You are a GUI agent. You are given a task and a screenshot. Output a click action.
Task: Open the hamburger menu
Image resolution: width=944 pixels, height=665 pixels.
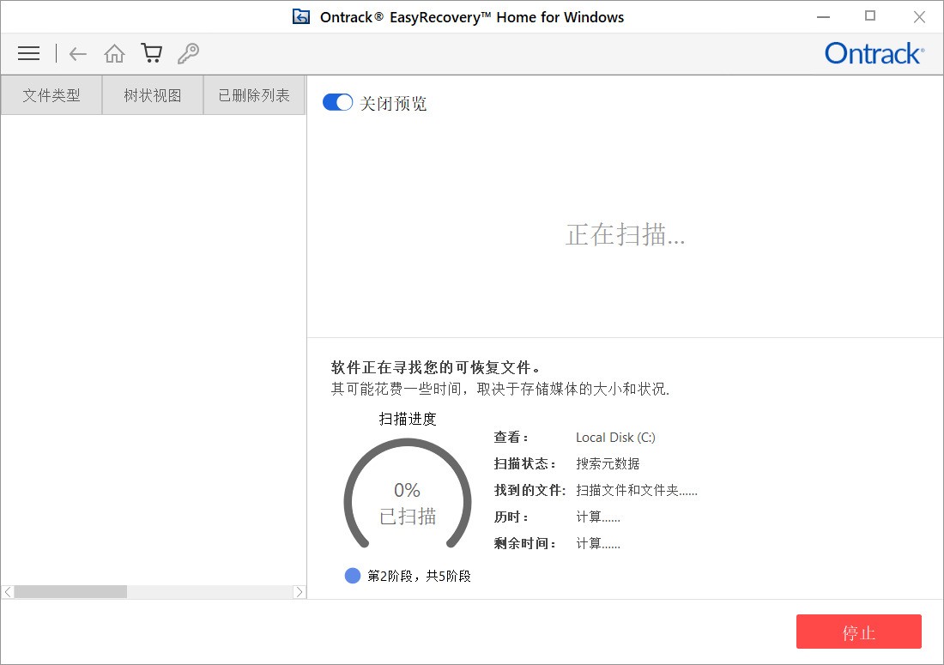tap(28, 53)
